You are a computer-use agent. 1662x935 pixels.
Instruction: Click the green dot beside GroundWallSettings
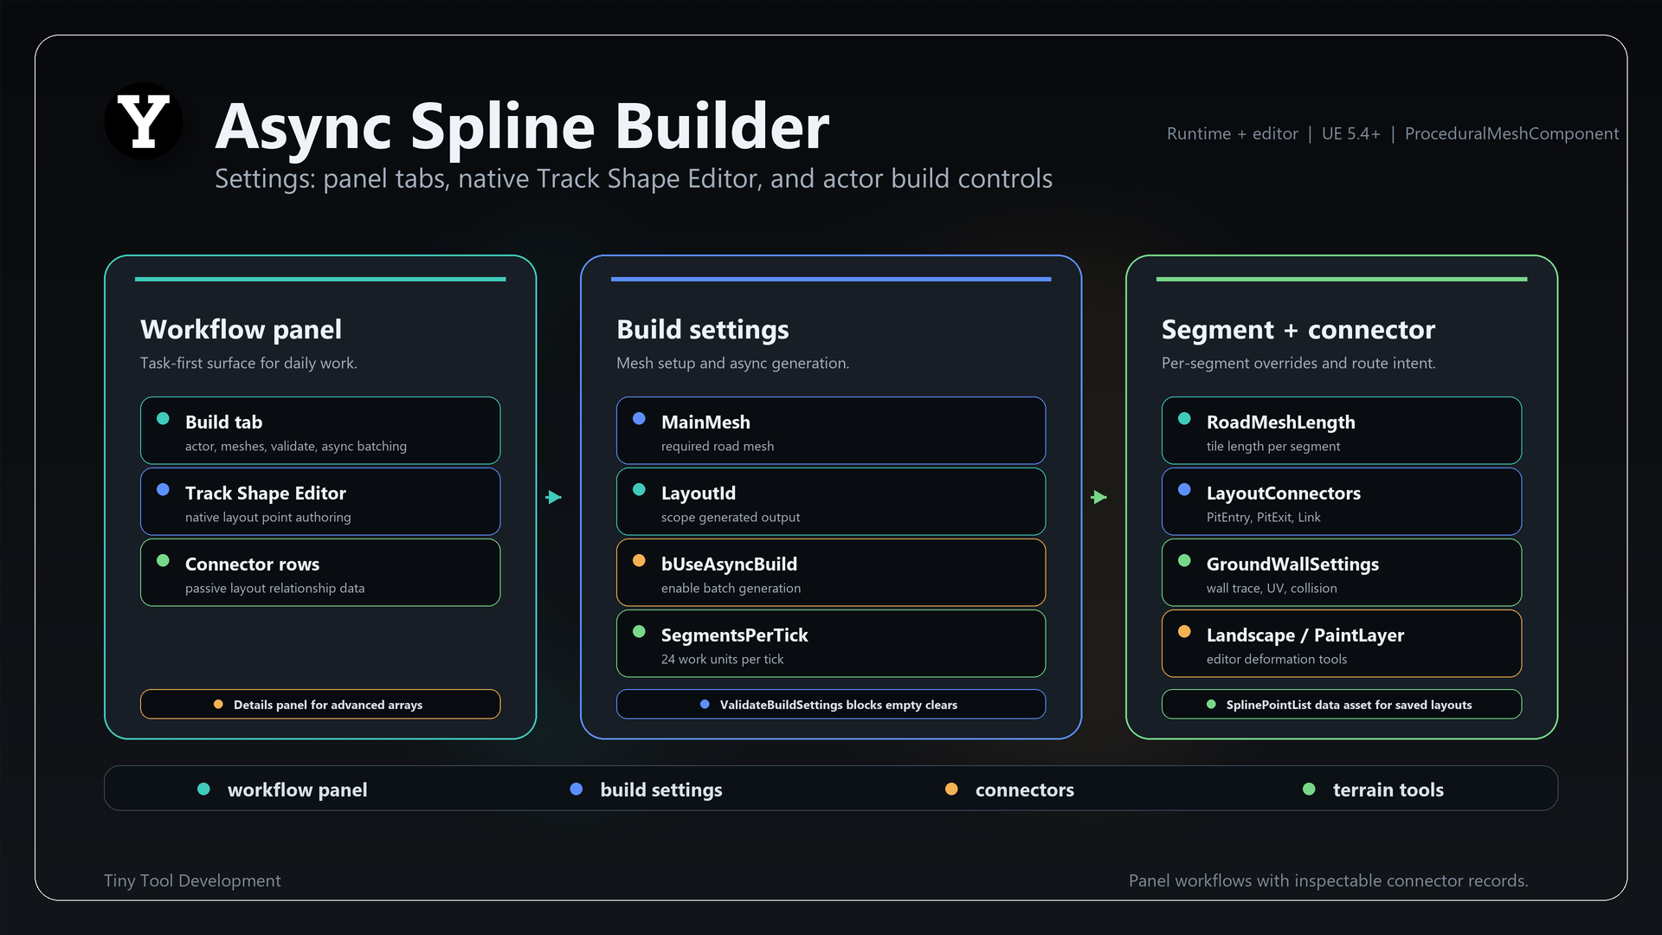click(x=1184, y=560)
